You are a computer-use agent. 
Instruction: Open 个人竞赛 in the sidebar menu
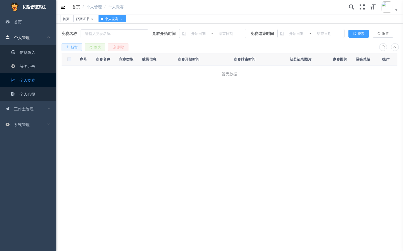point(28,80)
